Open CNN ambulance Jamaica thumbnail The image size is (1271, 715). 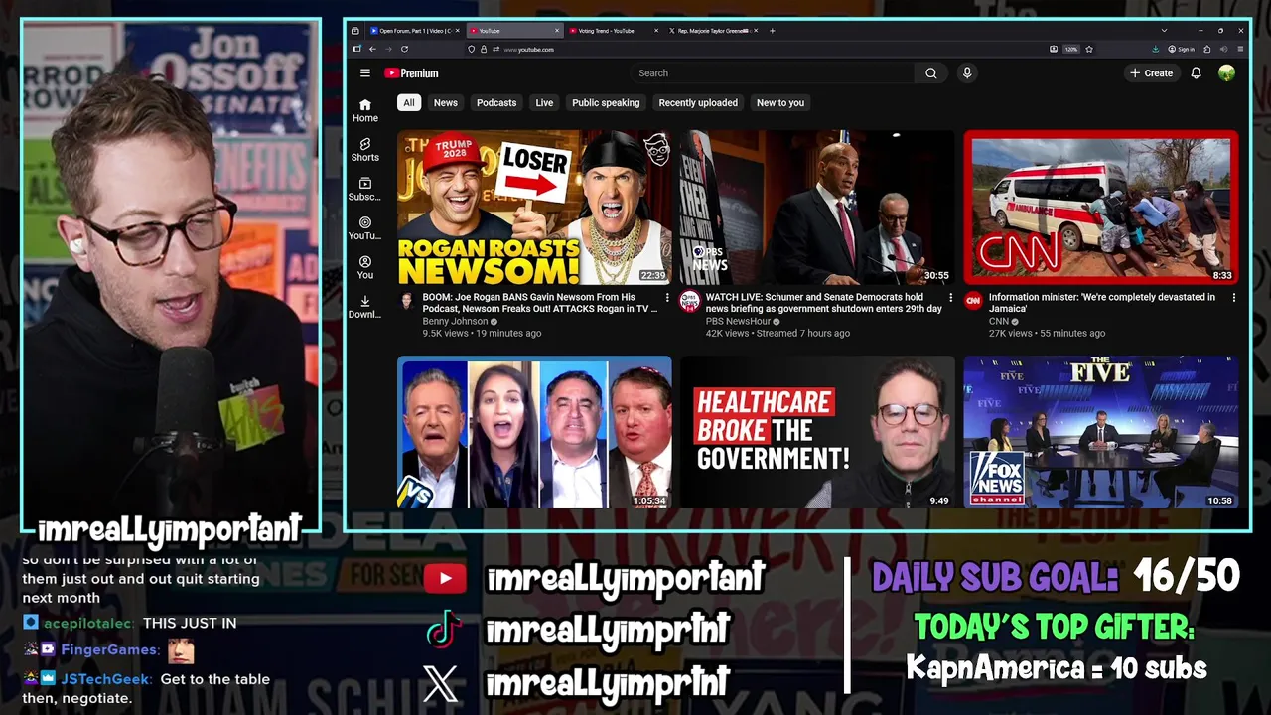tap(1101, 208)
